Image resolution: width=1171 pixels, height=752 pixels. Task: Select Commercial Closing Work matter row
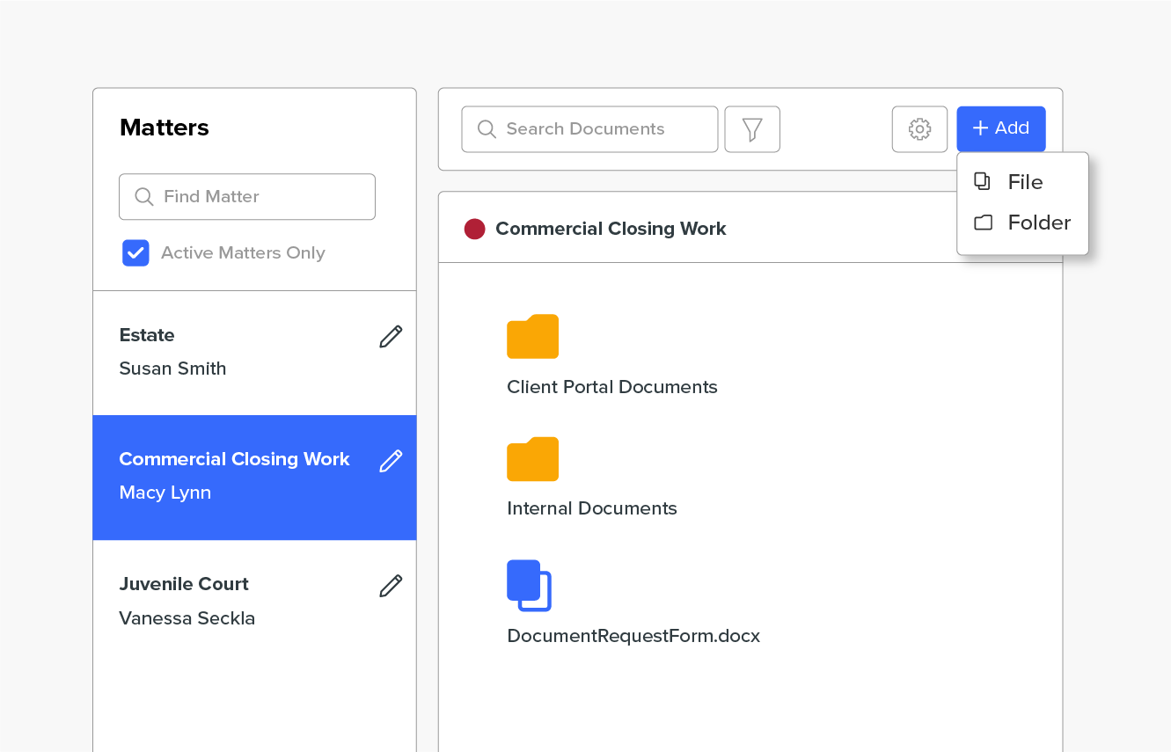(229, 477)
